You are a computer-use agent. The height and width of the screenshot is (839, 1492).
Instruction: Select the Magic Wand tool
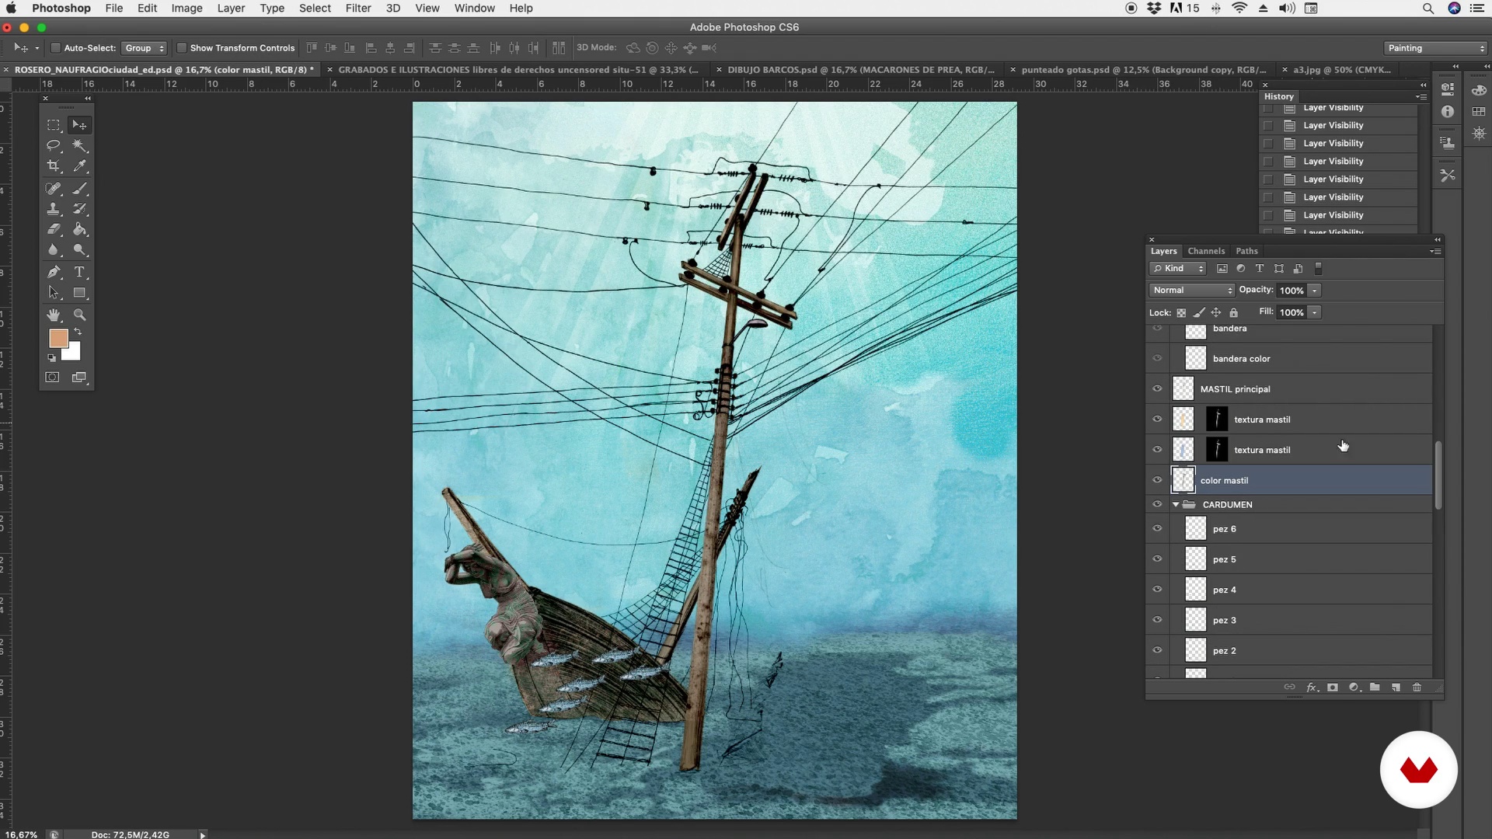pos(79,146)
